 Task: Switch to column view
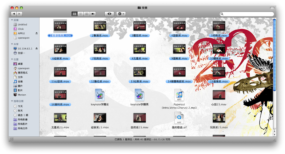coord(87,14)
